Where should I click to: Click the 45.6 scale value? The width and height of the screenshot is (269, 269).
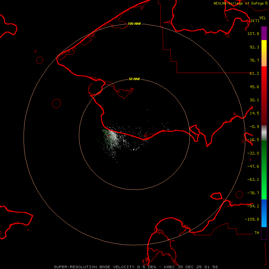point(254,87)
